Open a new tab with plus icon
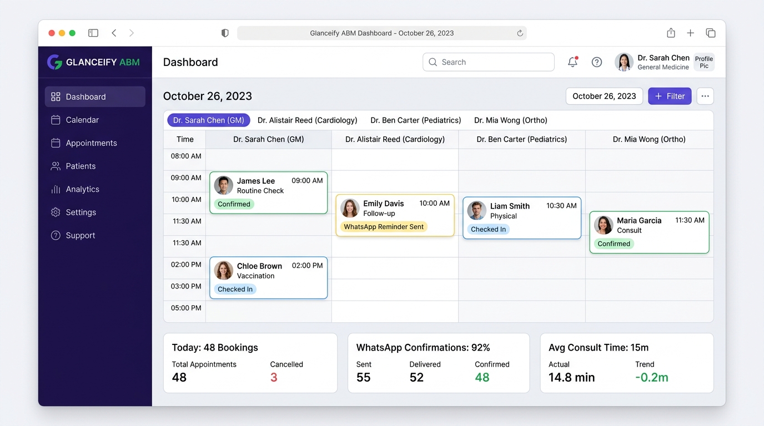764x426 pixels. pos(691,33)
